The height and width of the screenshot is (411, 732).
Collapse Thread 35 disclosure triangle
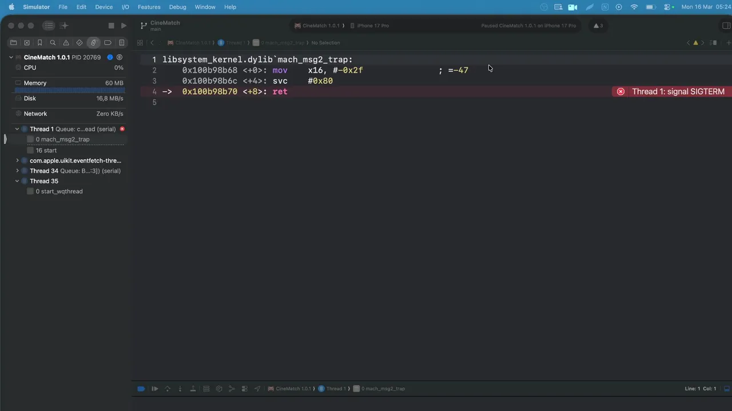point(17,181)
